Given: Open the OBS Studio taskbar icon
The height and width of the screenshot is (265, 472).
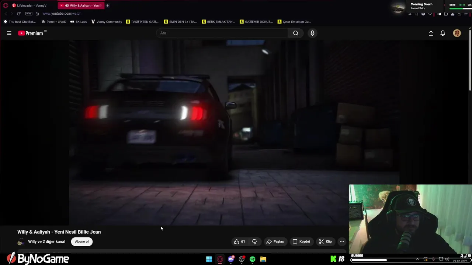Looking at the screenshot, I should [x=242, y=259].
